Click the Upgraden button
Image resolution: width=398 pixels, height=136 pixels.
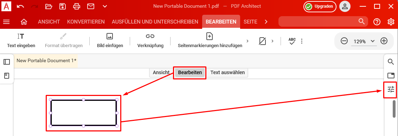click(320, 7)
